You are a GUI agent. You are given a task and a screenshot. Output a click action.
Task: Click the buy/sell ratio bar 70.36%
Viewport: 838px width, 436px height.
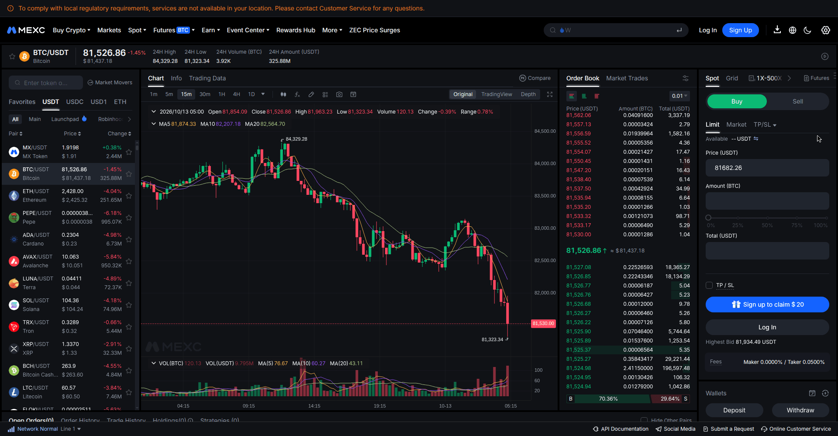[608, 399]
